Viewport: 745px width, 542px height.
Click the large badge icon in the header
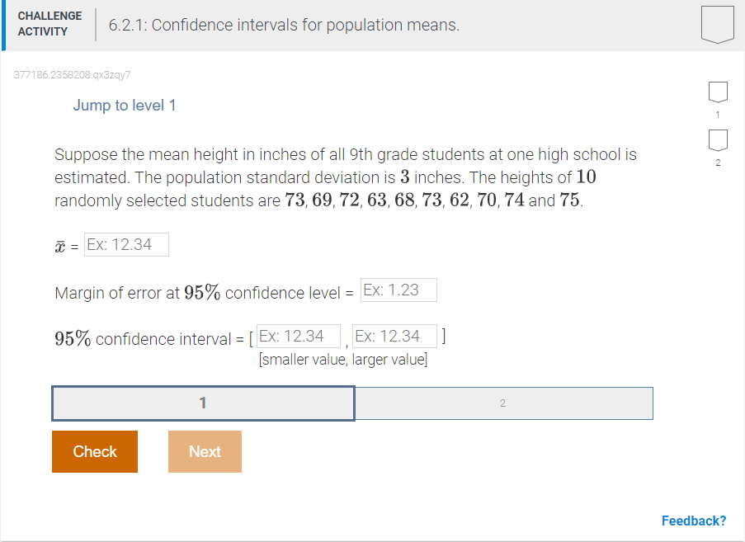coord(717,23)
